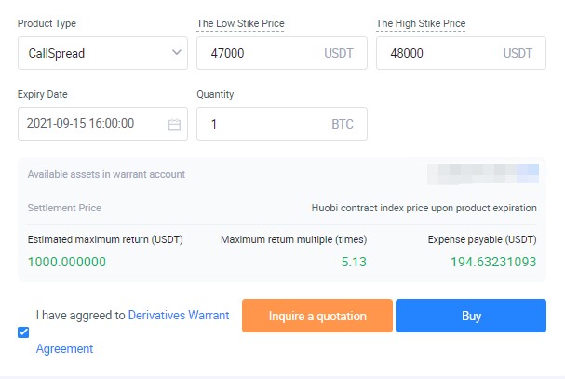The width and height of the screenshot is (565, 379).
Task: Open the calendar icon in Expiry Date field
Action: point(174,124)
